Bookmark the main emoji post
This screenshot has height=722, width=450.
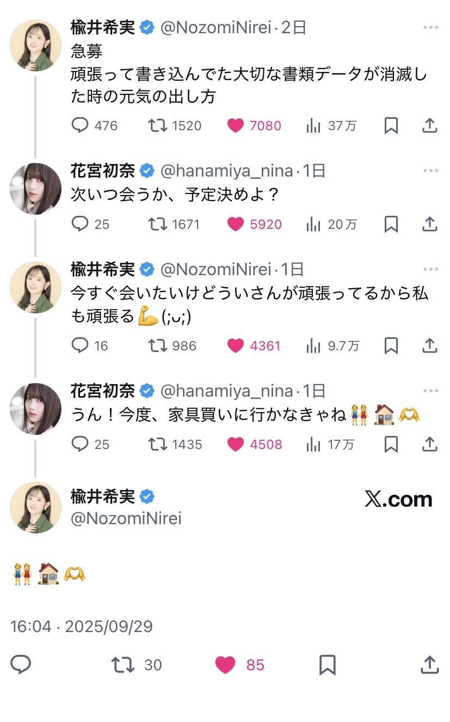pos(327,665)
